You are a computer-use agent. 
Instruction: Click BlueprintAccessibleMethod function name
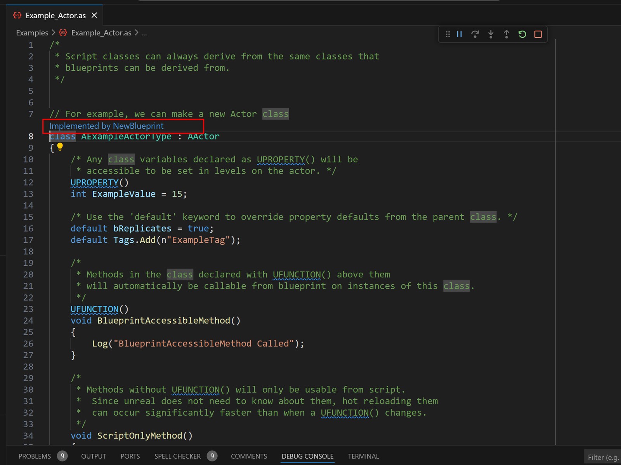click(x=164, y=320)
